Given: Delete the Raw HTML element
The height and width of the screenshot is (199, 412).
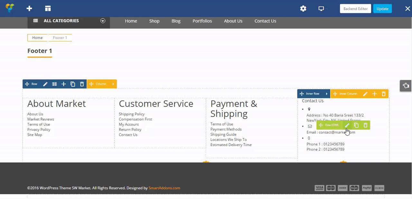Looking at the screenshot, I should pos(365,125).
